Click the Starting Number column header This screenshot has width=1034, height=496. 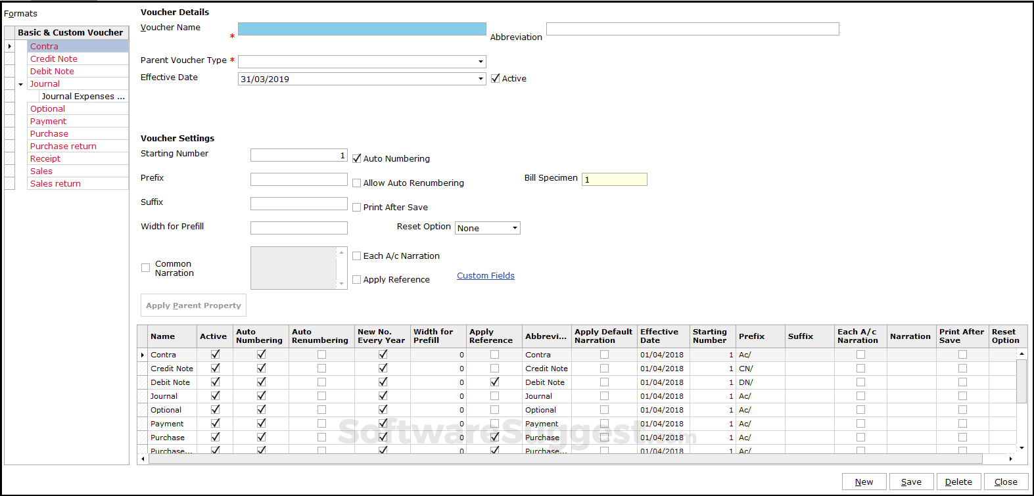[x=713, y=336]
